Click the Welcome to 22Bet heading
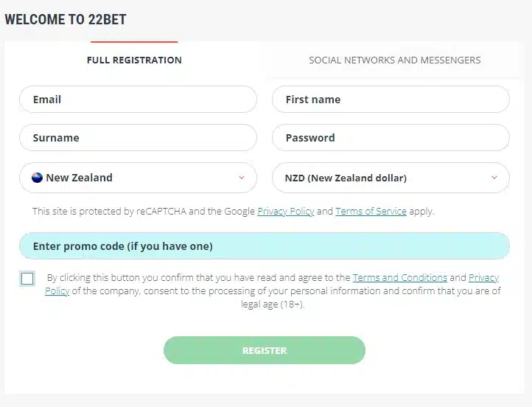This screenshot has height=407, width=532. coord(66,19)
